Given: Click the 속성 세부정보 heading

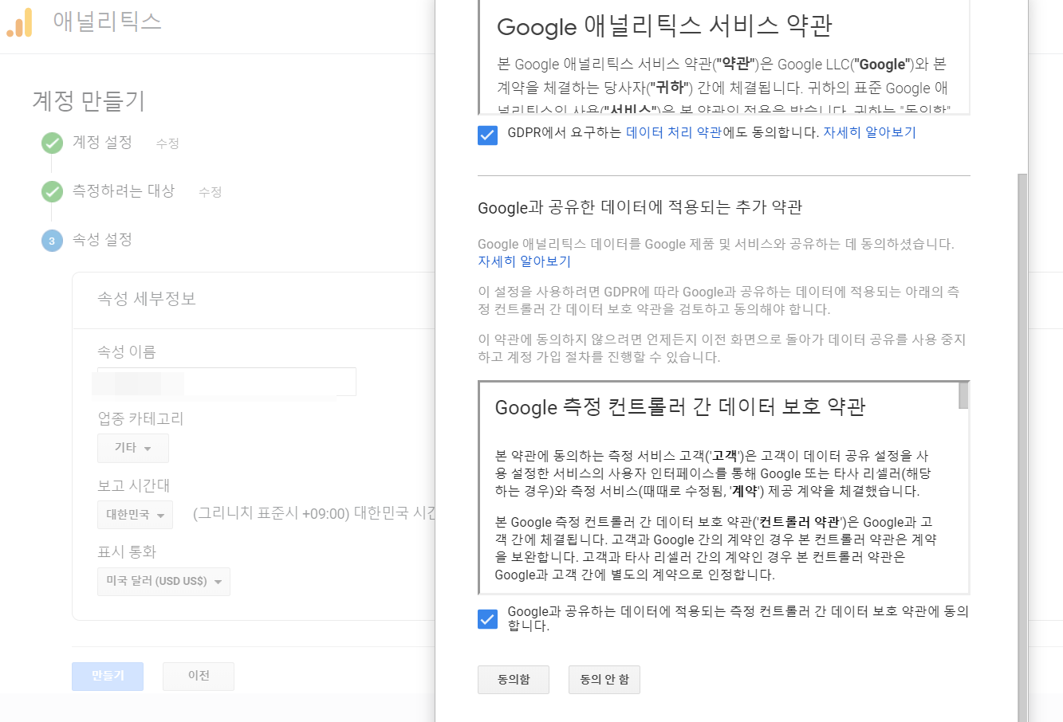Looking at the screenshot, I should (147, 299).
